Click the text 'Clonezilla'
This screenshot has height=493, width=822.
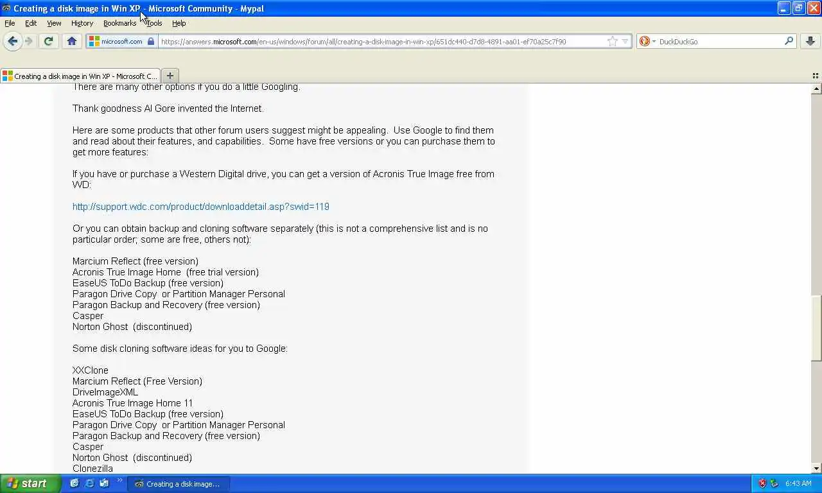[92, 469]
